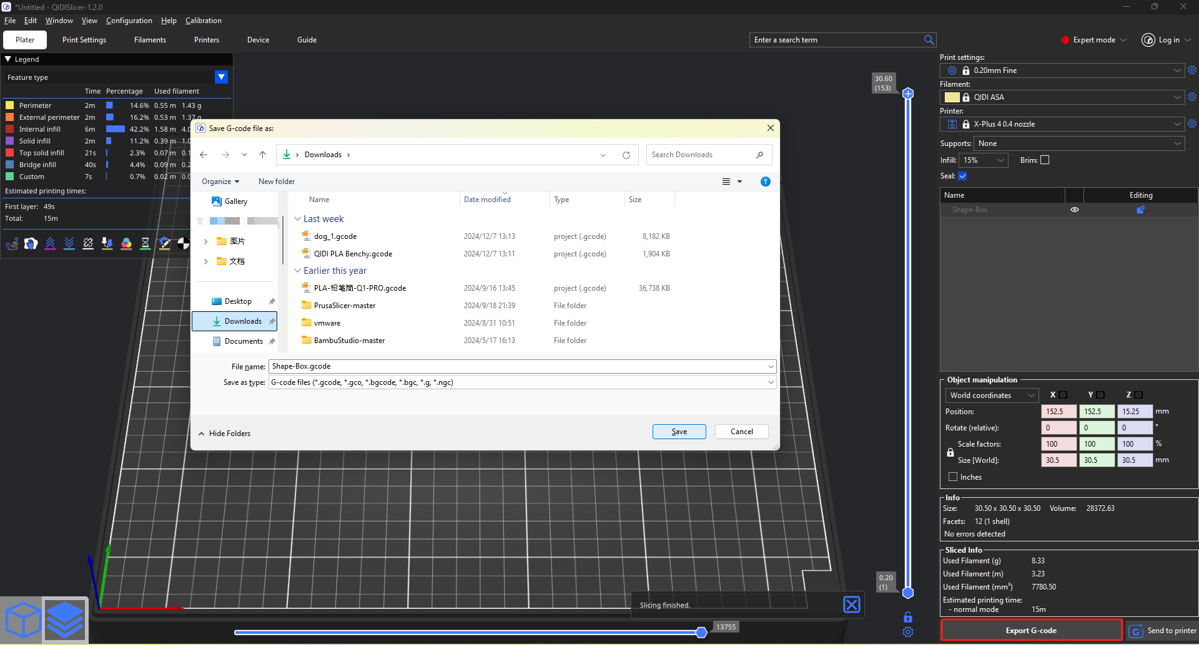
Task: Collapse the Last week file group
Action: (298, 219)
